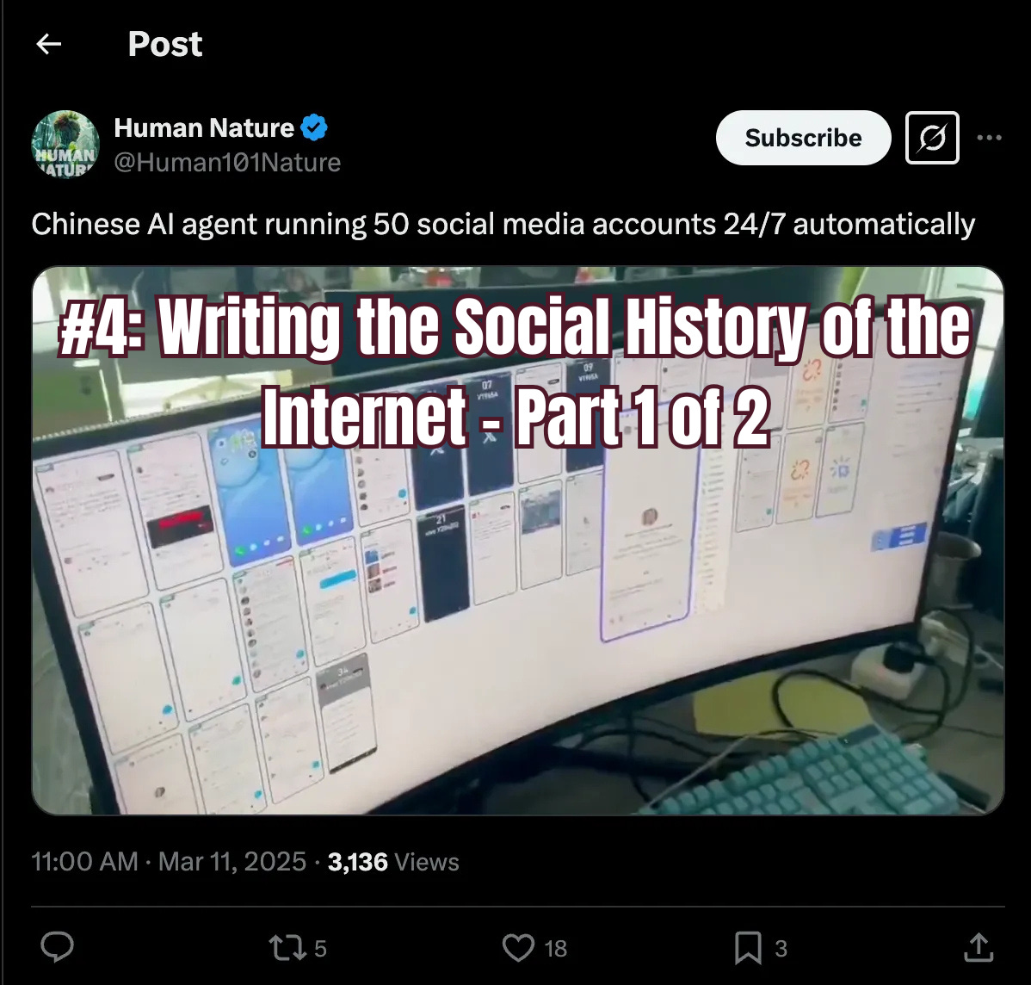
Task: Go back with the left arrow icon
Action: [49, 44]
